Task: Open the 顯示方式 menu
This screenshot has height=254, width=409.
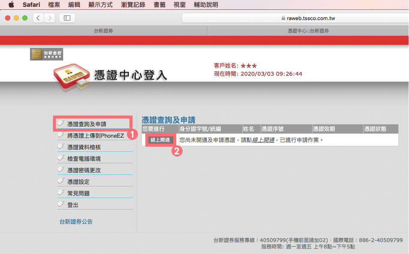Action: click(x=100, y=5)
